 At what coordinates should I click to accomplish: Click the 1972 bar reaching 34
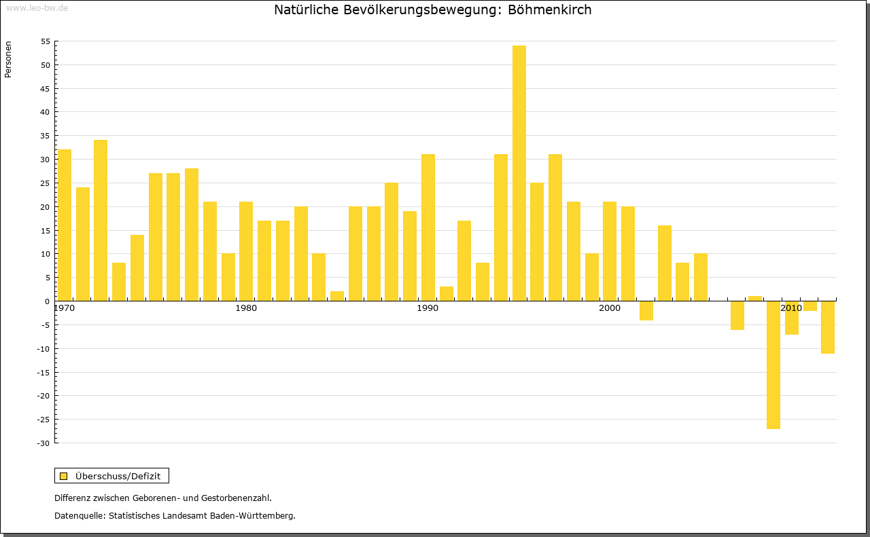101,220
